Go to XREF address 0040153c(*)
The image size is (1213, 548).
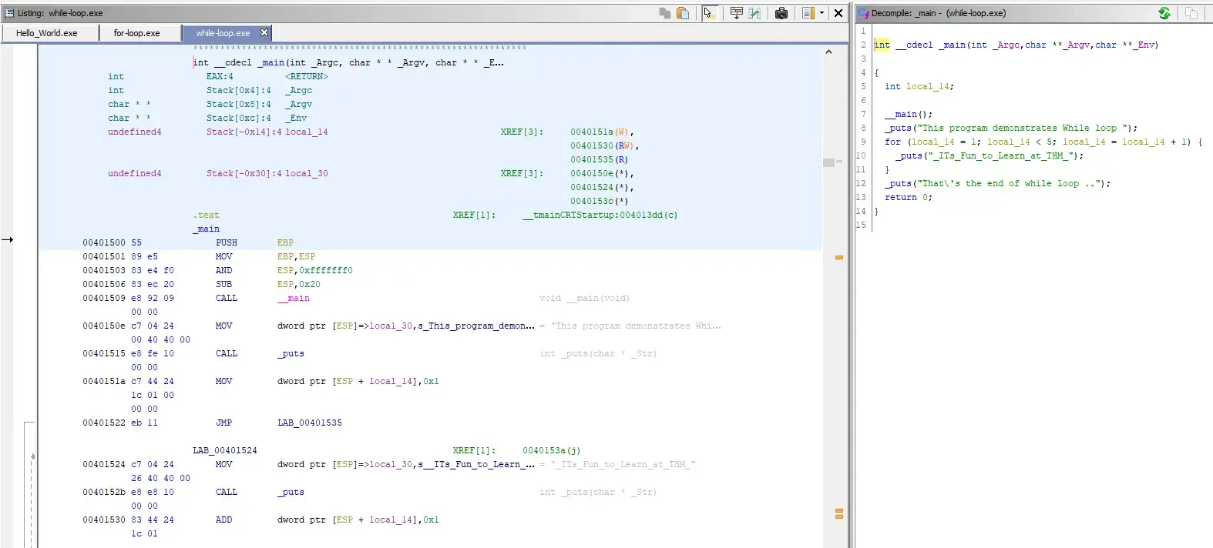pos(599,201)
